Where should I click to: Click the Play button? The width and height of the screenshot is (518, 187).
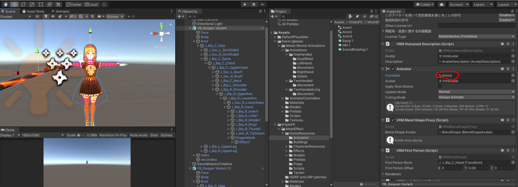point(245,4)
